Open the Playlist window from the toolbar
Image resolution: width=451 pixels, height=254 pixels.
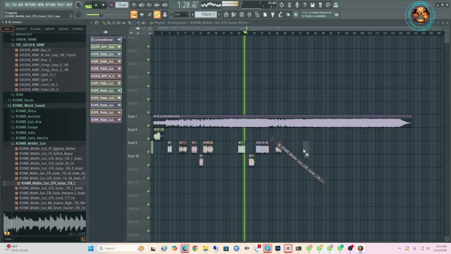point(226,14)
